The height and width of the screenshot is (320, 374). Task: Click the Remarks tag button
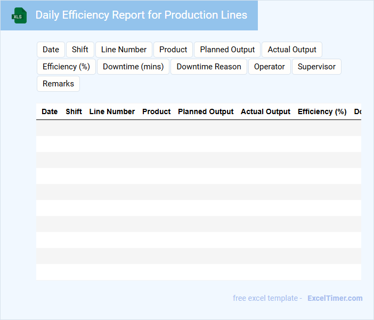pyautogui.click(x=58, y=84)
